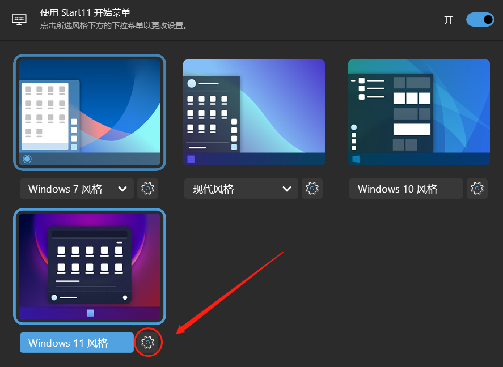Click the Windows 10 风格 button
The image size is (503, 367).
pyautogui.click(x=406, y=189)
